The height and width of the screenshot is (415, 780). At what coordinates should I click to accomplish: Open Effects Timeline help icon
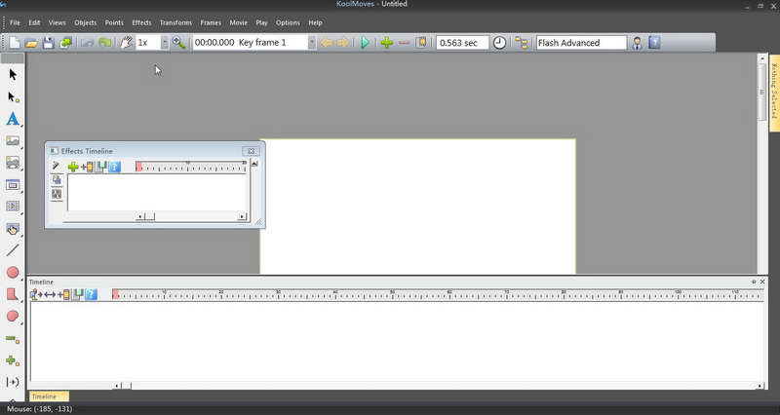click(x=114, y=167)
